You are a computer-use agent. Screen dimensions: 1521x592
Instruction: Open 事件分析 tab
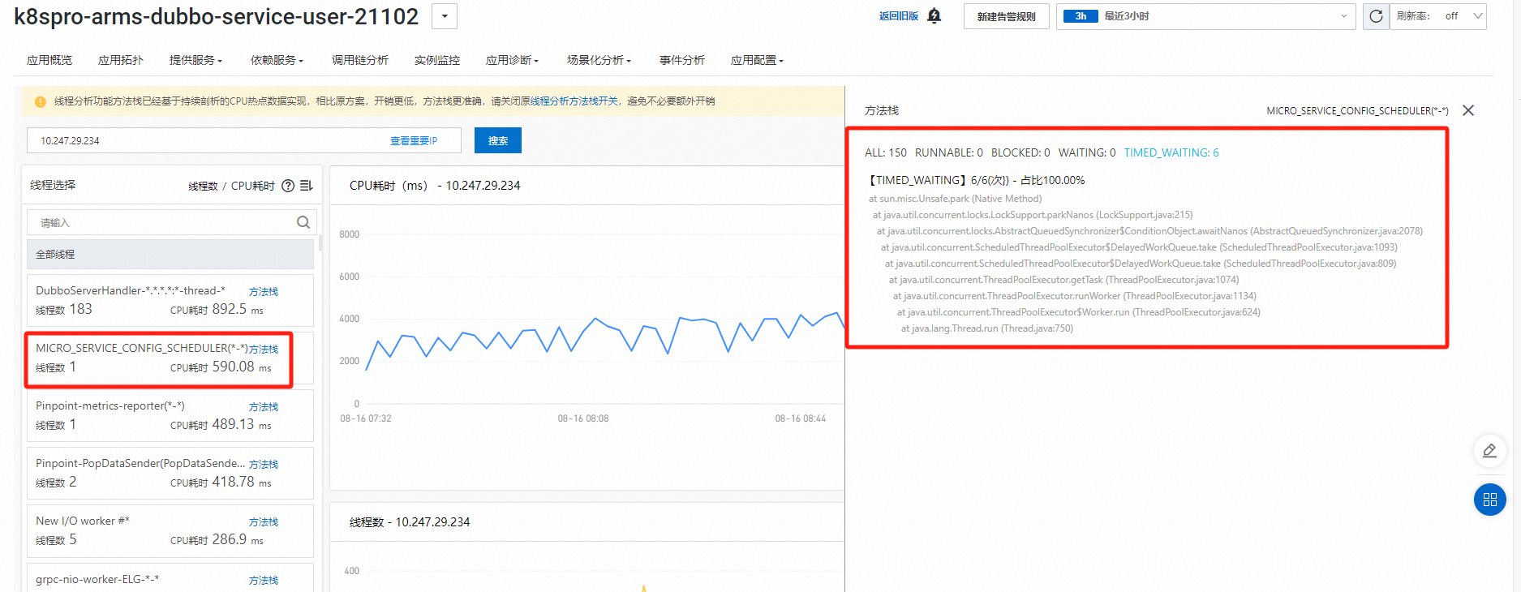click(682, 60)
